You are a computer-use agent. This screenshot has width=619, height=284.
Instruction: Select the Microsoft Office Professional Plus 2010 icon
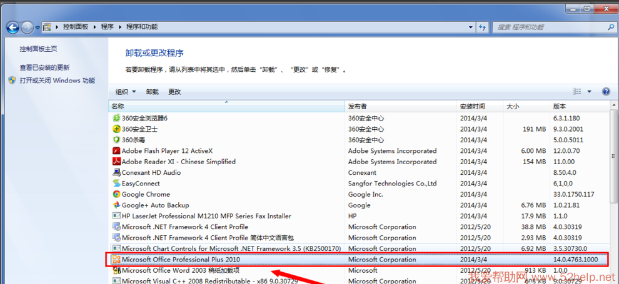[x=116, y=260]
